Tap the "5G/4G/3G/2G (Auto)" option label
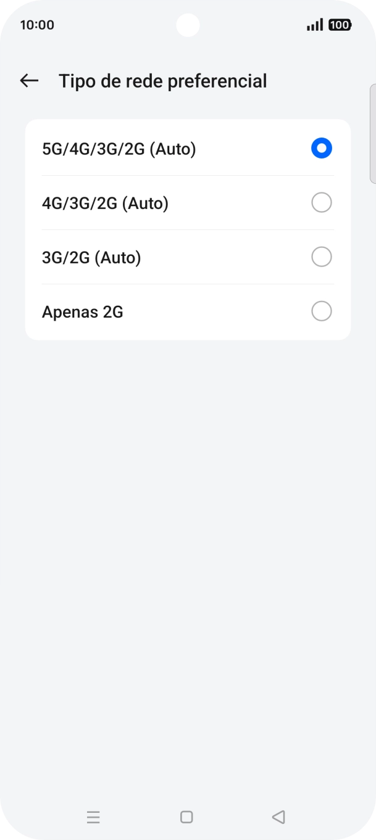 [119, 149]
